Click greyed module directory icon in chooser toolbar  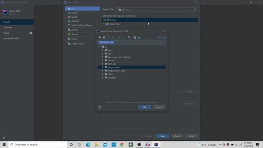(x=113, y=37)
